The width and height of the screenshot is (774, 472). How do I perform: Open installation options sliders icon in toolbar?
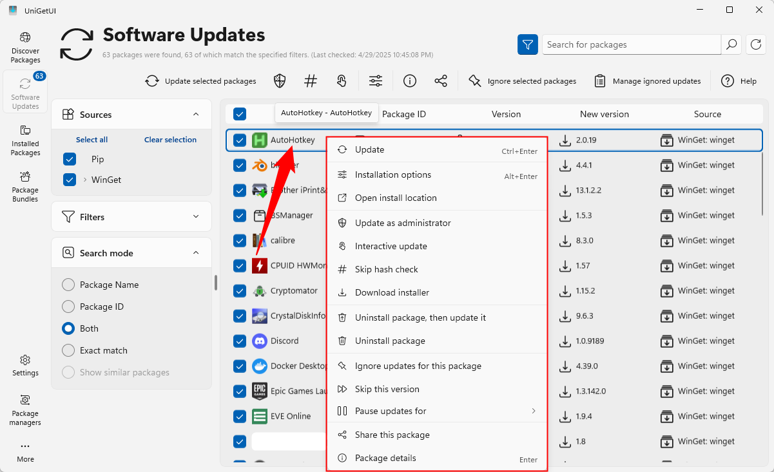pyautogui.click(x=376, y=81)
